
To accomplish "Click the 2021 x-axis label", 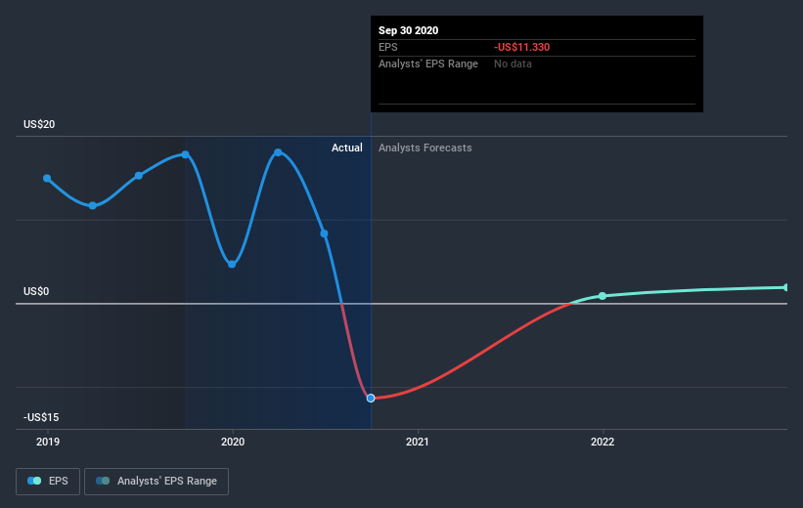I will point(418,442).
